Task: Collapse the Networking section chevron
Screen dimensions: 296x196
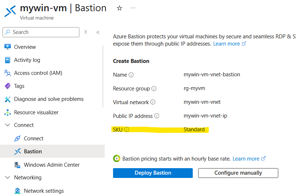Action: (x=8, y=177)
